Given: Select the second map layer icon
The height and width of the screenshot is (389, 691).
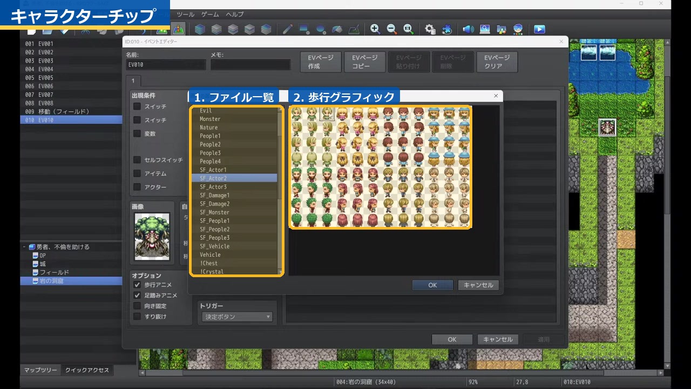Looking at the screenshot, I should 216,29.
